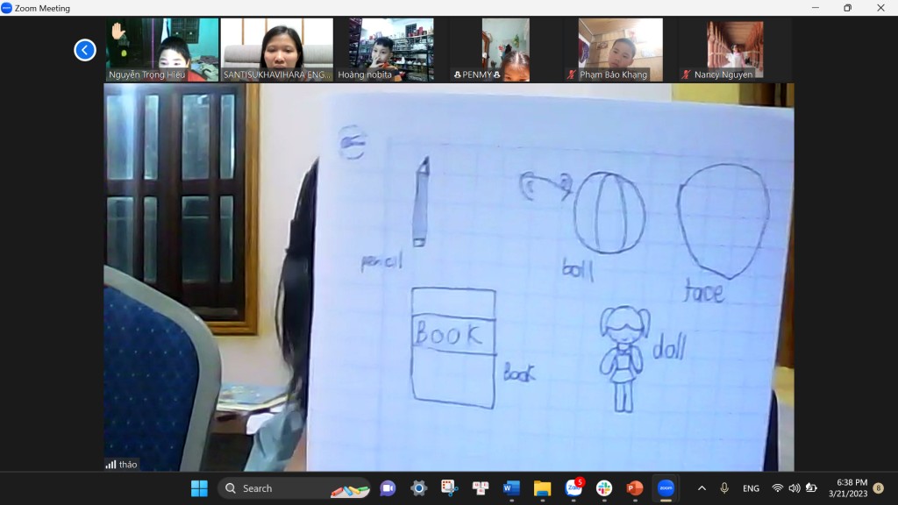The image size is (898, 505).
Task: Open the Settings gear in the taskbar
Action: pos(418,488)
